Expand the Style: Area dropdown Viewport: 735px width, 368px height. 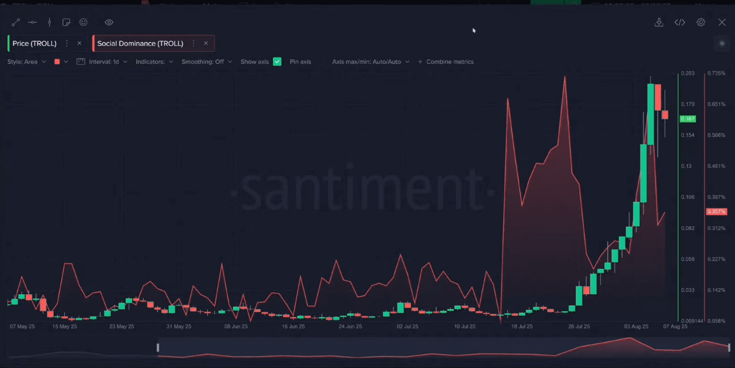click(26, 62)
